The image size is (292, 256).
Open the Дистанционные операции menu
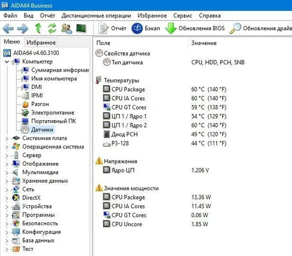point(96,16)
